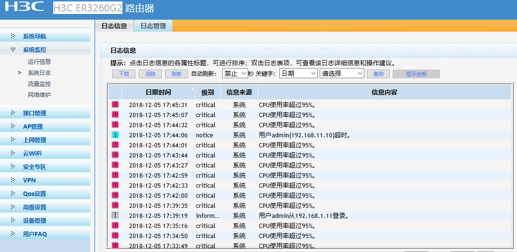
Task: Click 清除 button to clear logs
Action: [150, 74]
